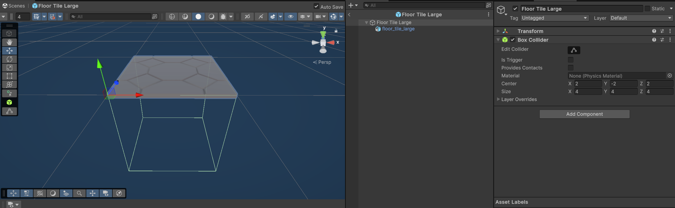
Task: Select the unlit draw mode icon
Action: pos(212,17)
